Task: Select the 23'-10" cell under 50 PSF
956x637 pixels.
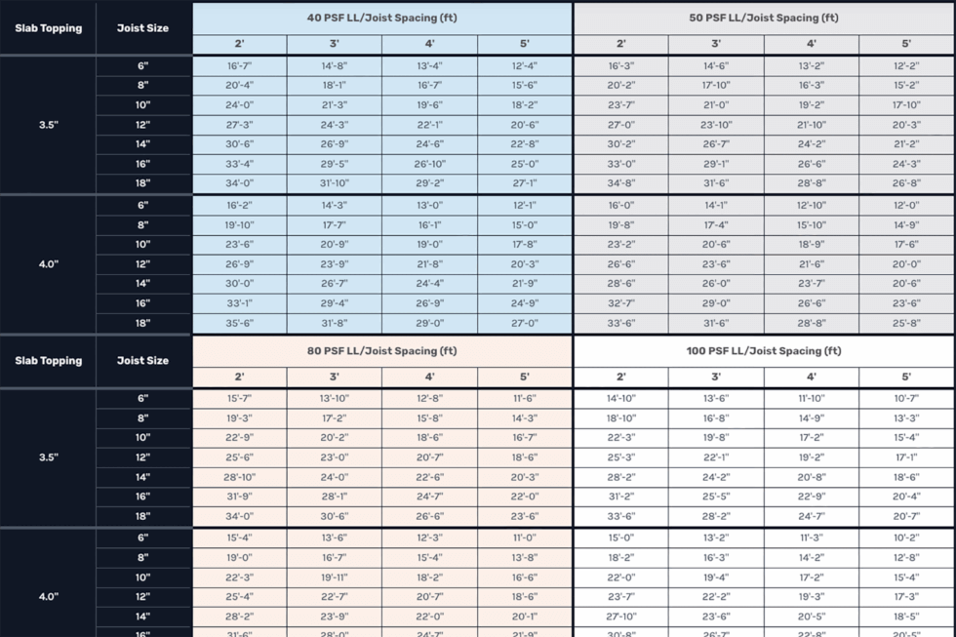Action: [x=716, y=125]
